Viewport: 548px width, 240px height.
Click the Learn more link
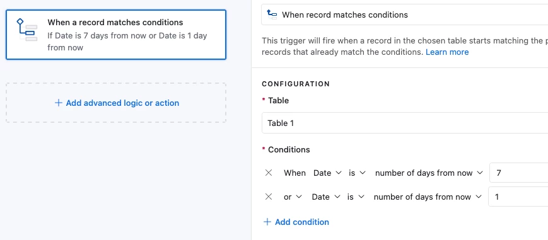click(x=447, y=52)
